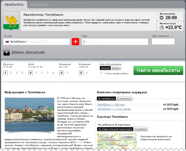Viewport: 186px width, 151px height.
Task: Click the Информация о Челябинске heading
Action: (25, 92)
